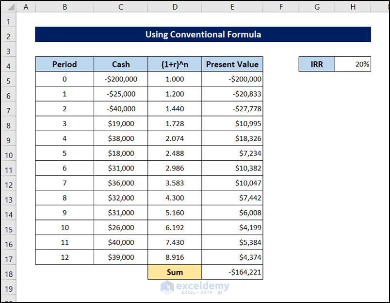Click the cell containing 1.000

175,79
